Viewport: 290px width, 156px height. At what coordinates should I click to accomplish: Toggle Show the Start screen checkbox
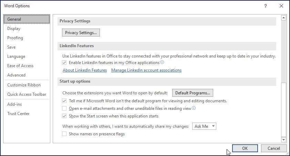[x=64, y=116]
